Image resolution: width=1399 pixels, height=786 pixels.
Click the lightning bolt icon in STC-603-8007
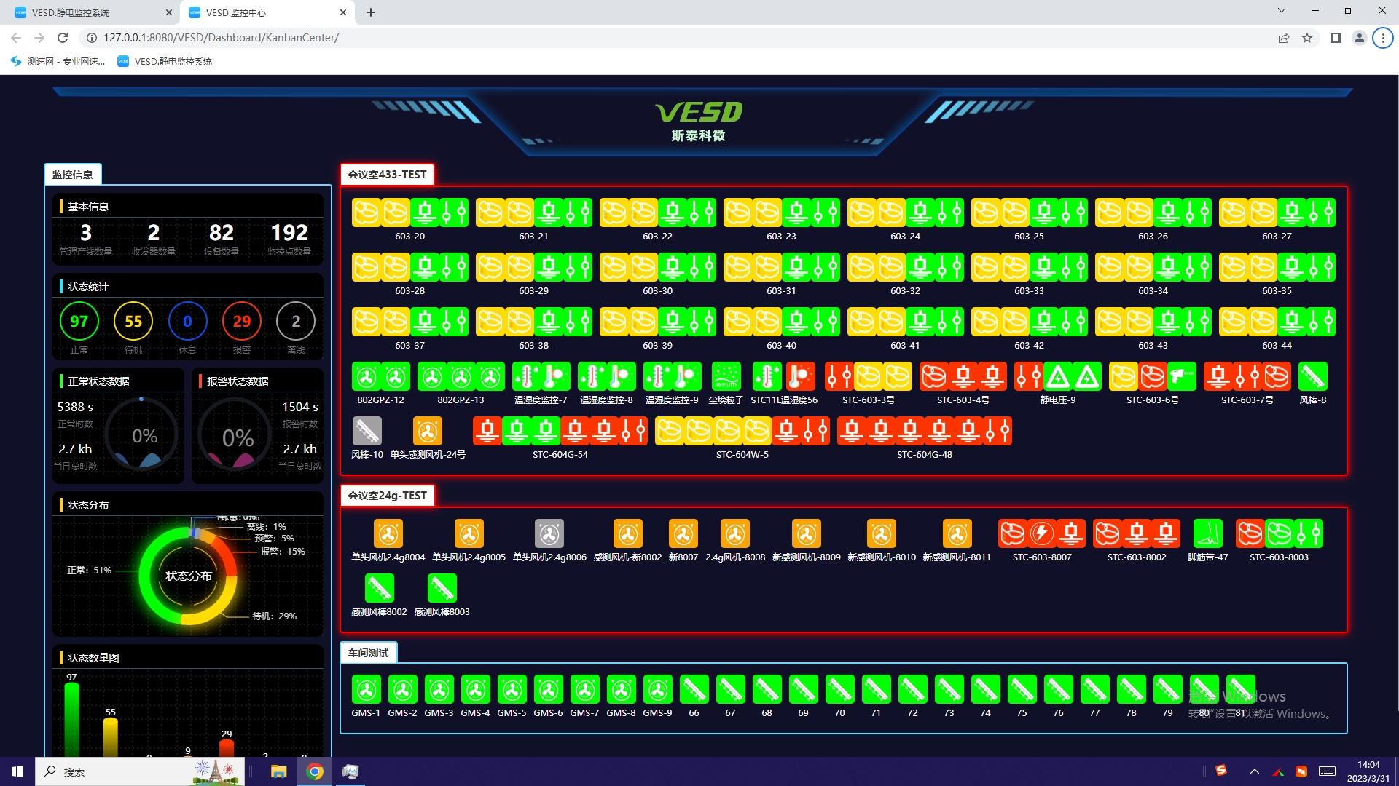(1042, 534)
